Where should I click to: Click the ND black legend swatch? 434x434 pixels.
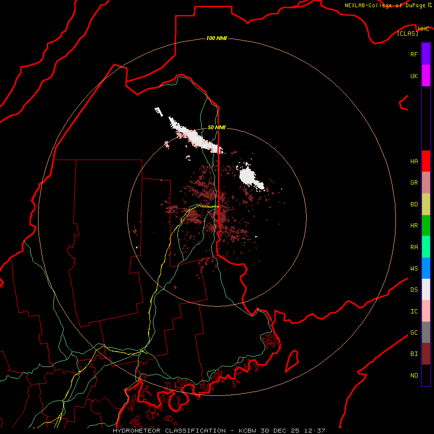426,375
